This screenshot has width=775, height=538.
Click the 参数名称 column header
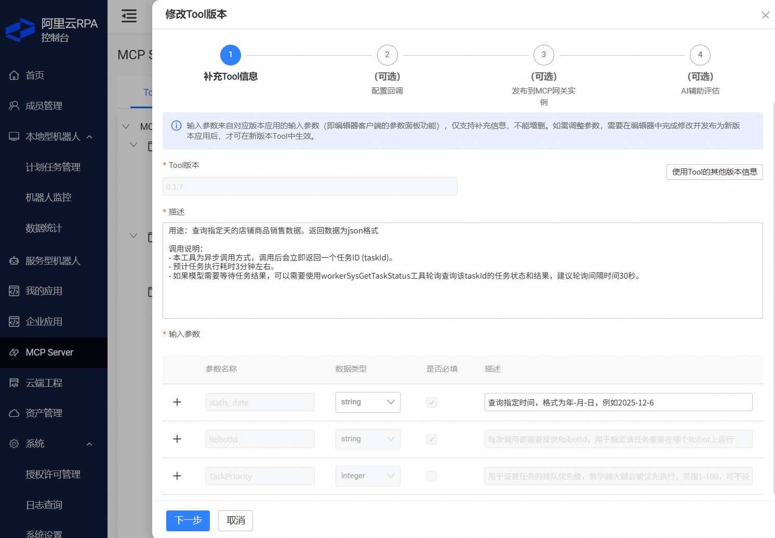221,369
